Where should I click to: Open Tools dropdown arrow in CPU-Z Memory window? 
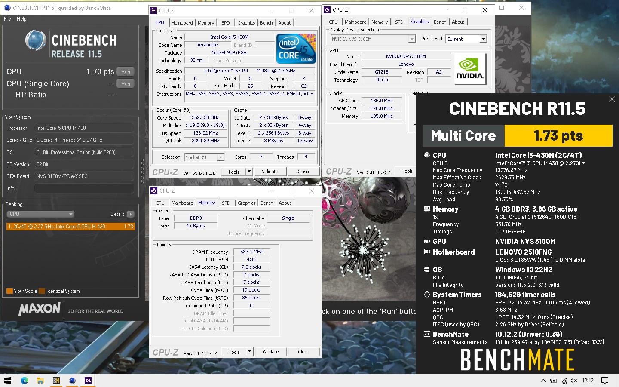pos(249,352)
